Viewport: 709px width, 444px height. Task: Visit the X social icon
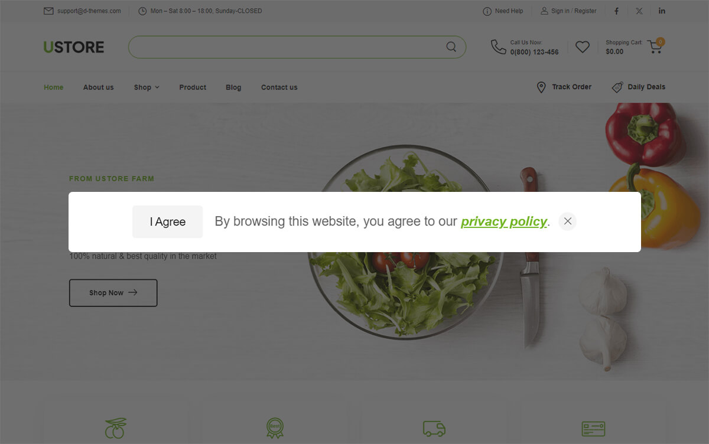[639, 11]
